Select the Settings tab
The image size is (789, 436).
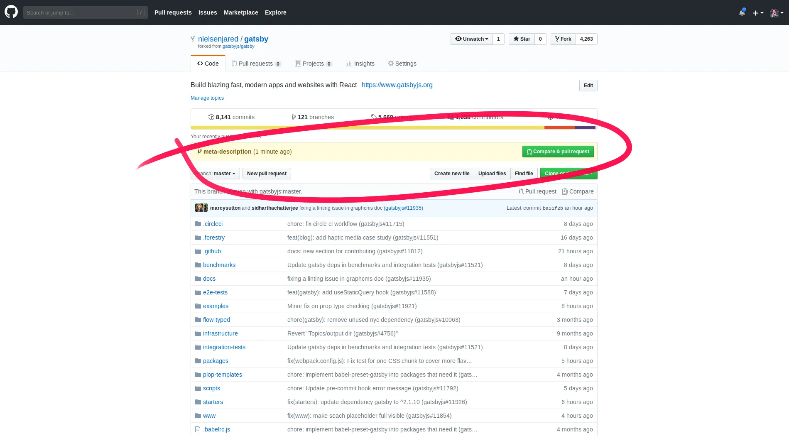tap(402, 64)
